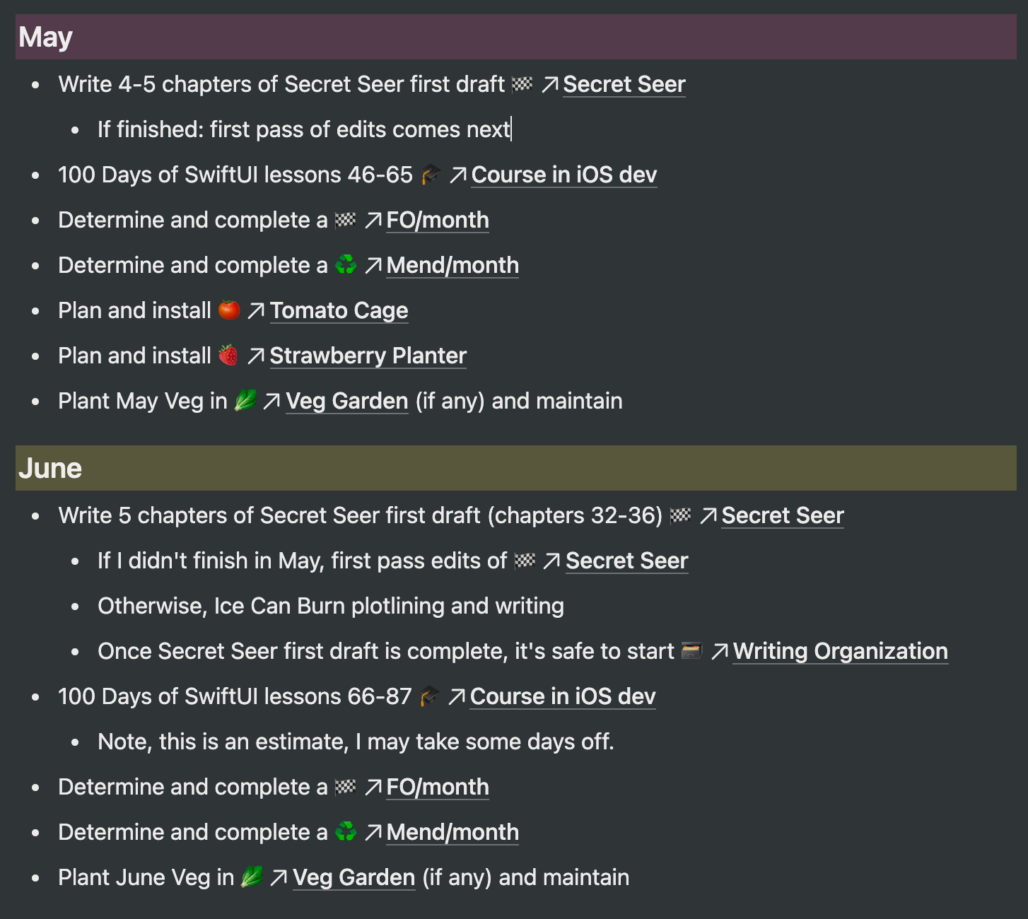The height and width of the screenshot is (919, 1028).
Task: Click the card file box icon before Writing Organization
Action: click(691, 650)
